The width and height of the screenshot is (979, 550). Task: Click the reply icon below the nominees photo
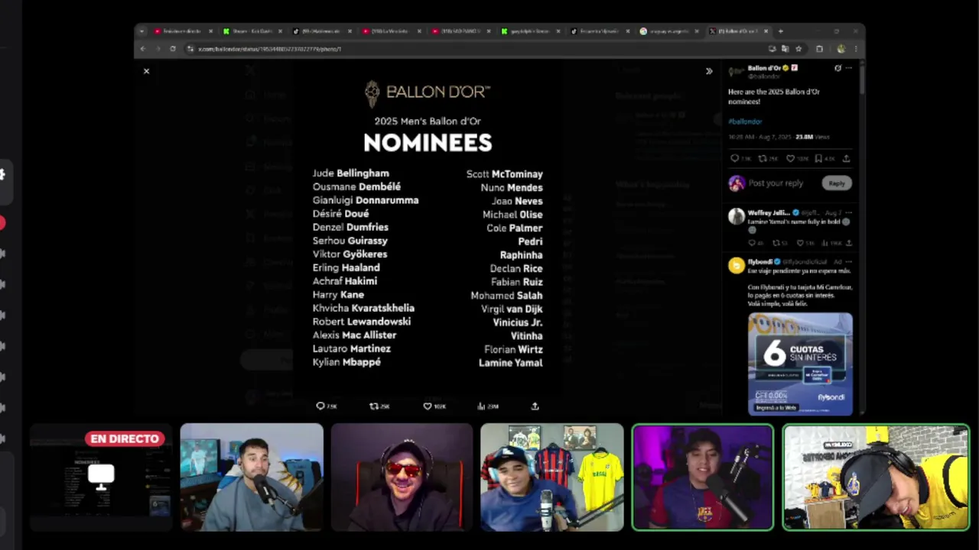[320, 406]
